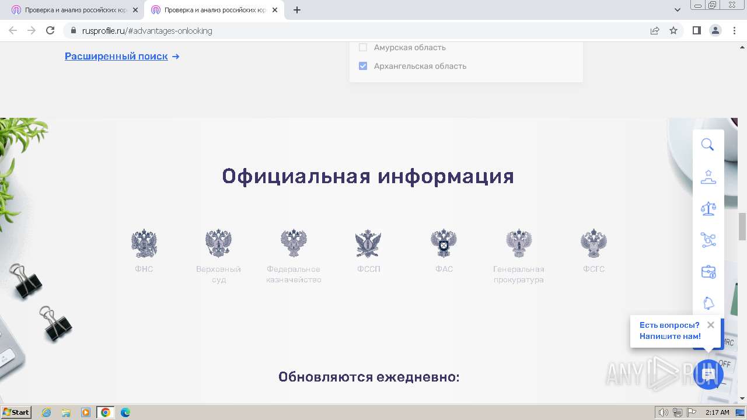The width and height of the screenshot is (747, 420).
Task: Open the search icon in right sidebar
Action: tap(708, 145)
